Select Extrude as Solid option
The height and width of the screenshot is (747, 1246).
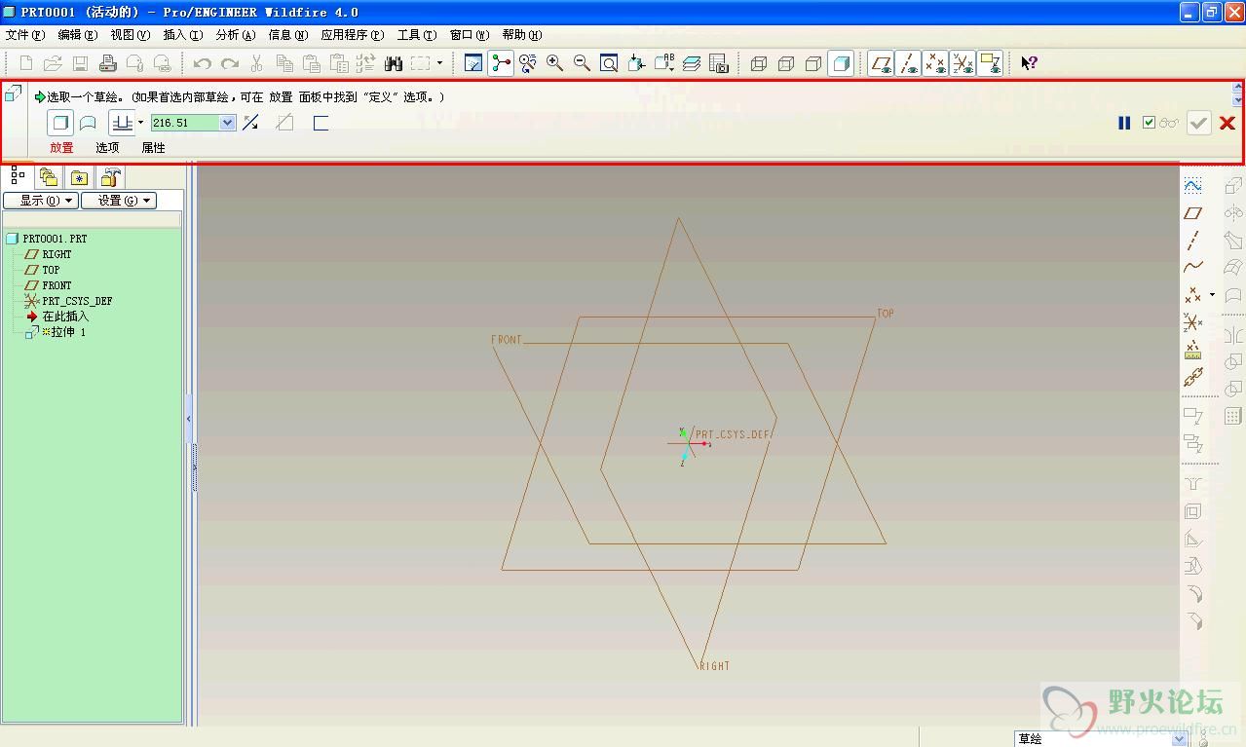click(60, 123)
